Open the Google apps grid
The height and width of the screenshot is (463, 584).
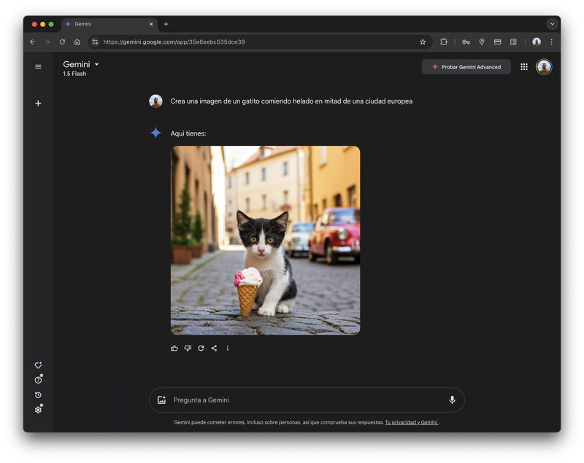click(x=524, y=67)
